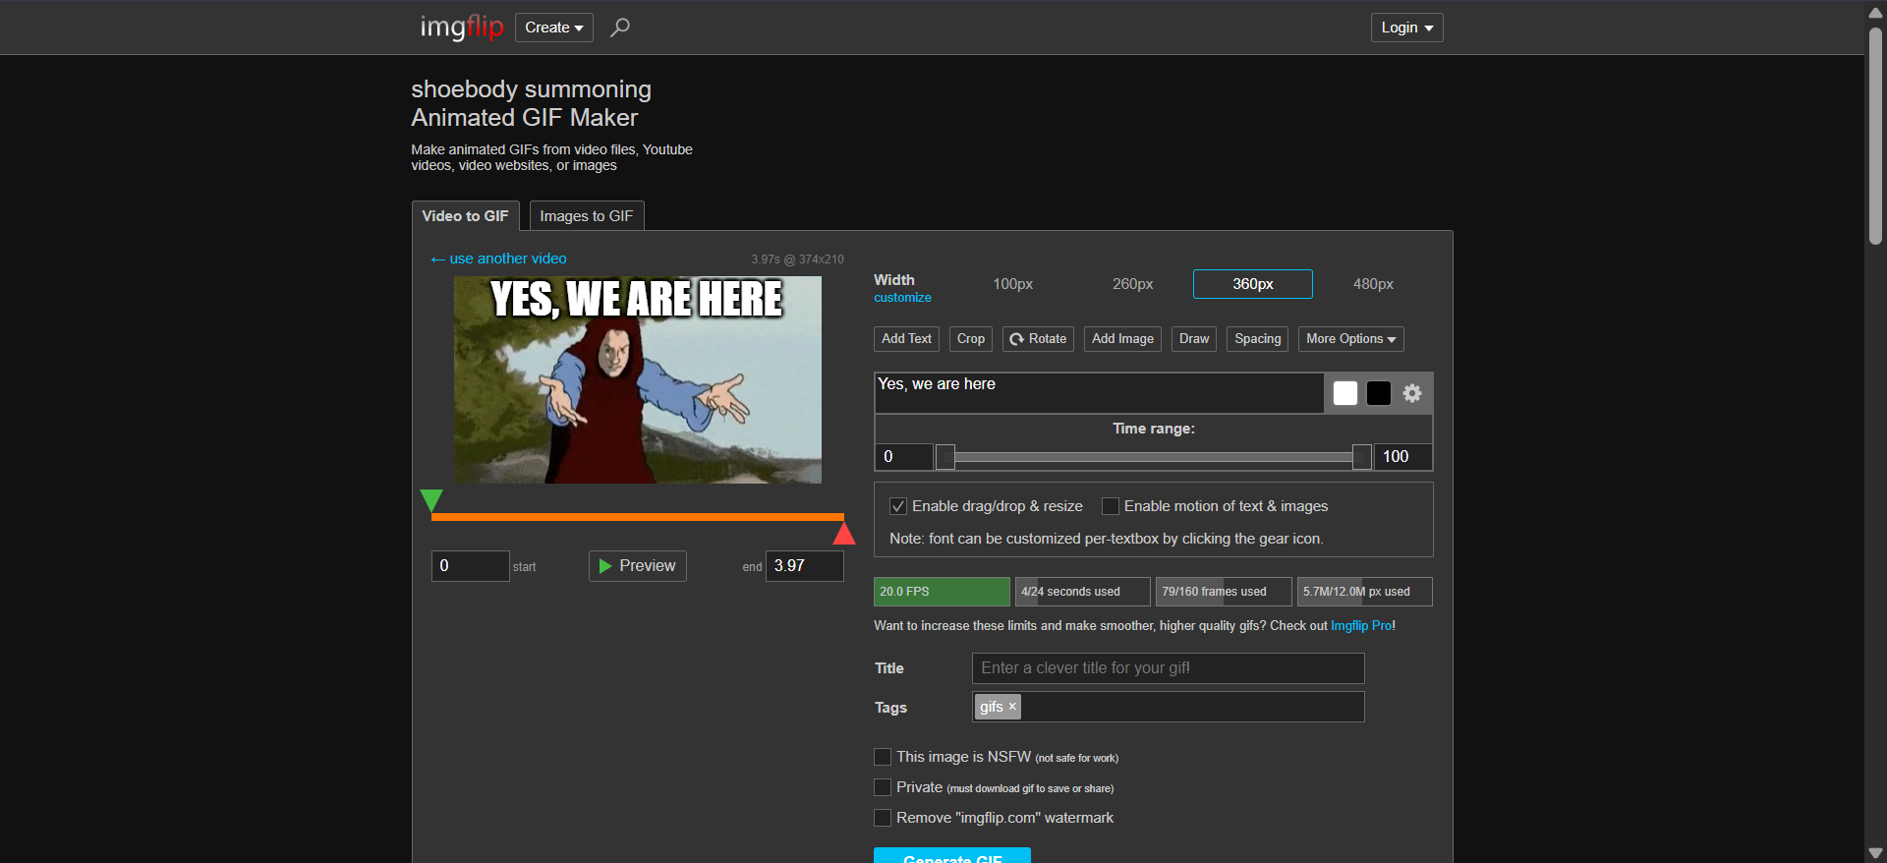Click the Crop button

(x=971, y=339)
